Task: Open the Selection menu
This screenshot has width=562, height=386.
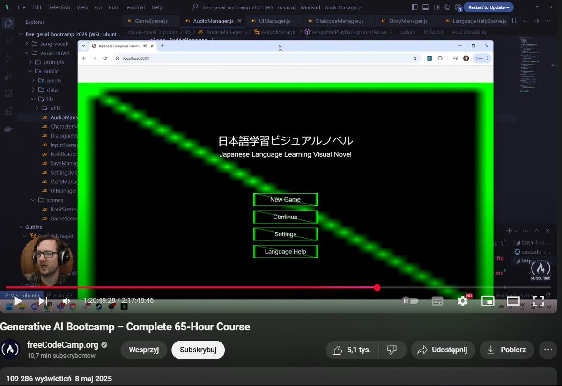Action: pos(59,7)
